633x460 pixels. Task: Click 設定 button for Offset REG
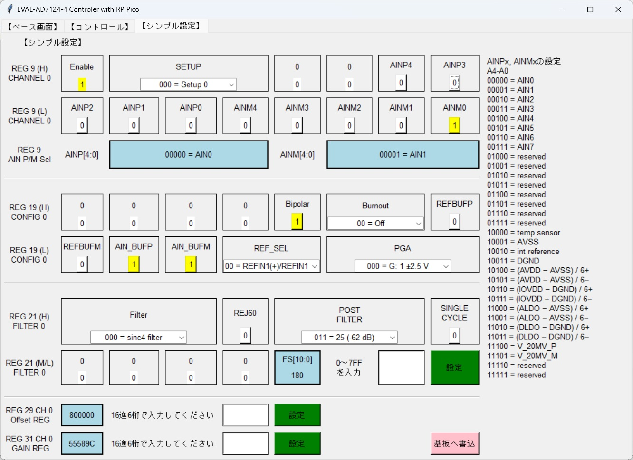297,415
